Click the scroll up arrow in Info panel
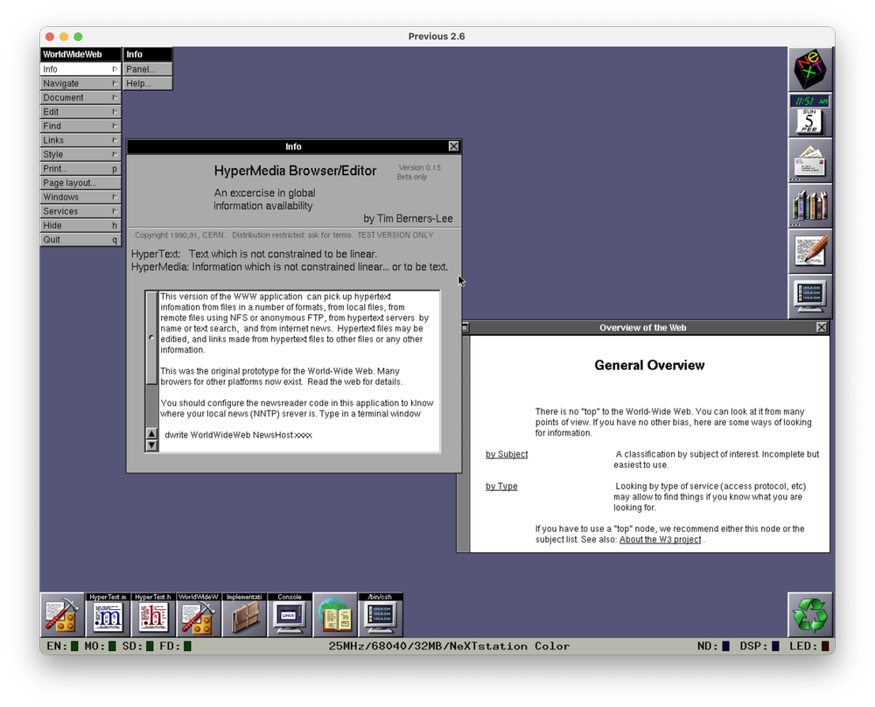Image resolution: width=875 pixels, height=707 pixels. click(x=151, y=434)
